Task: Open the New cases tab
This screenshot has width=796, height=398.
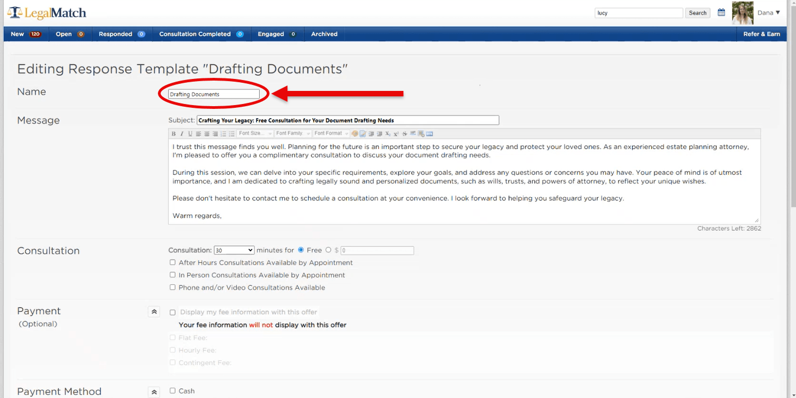Action: tap(26, 34)
